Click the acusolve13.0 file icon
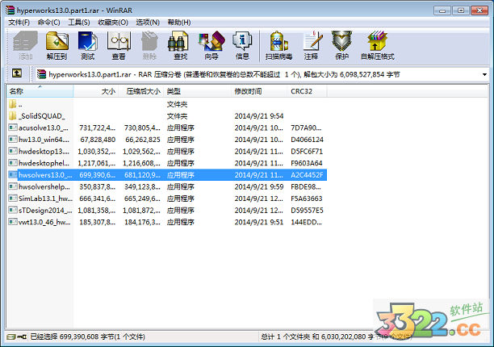 pos(13,128)
